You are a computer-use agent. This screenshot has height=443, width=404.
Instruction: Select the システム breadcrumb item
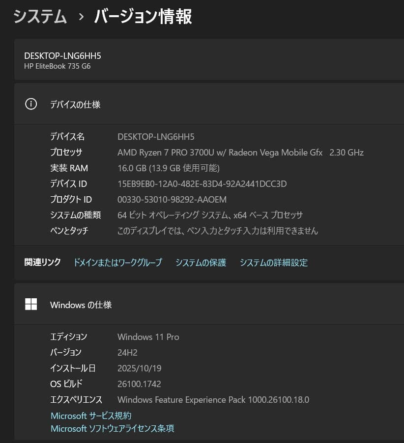(x=40, y=16)
